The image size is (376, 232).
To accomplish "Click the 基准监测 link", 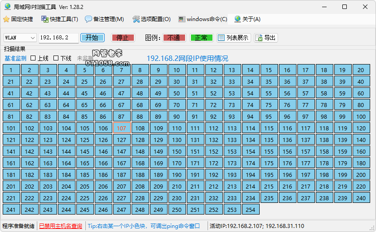I will pos(15,58).
